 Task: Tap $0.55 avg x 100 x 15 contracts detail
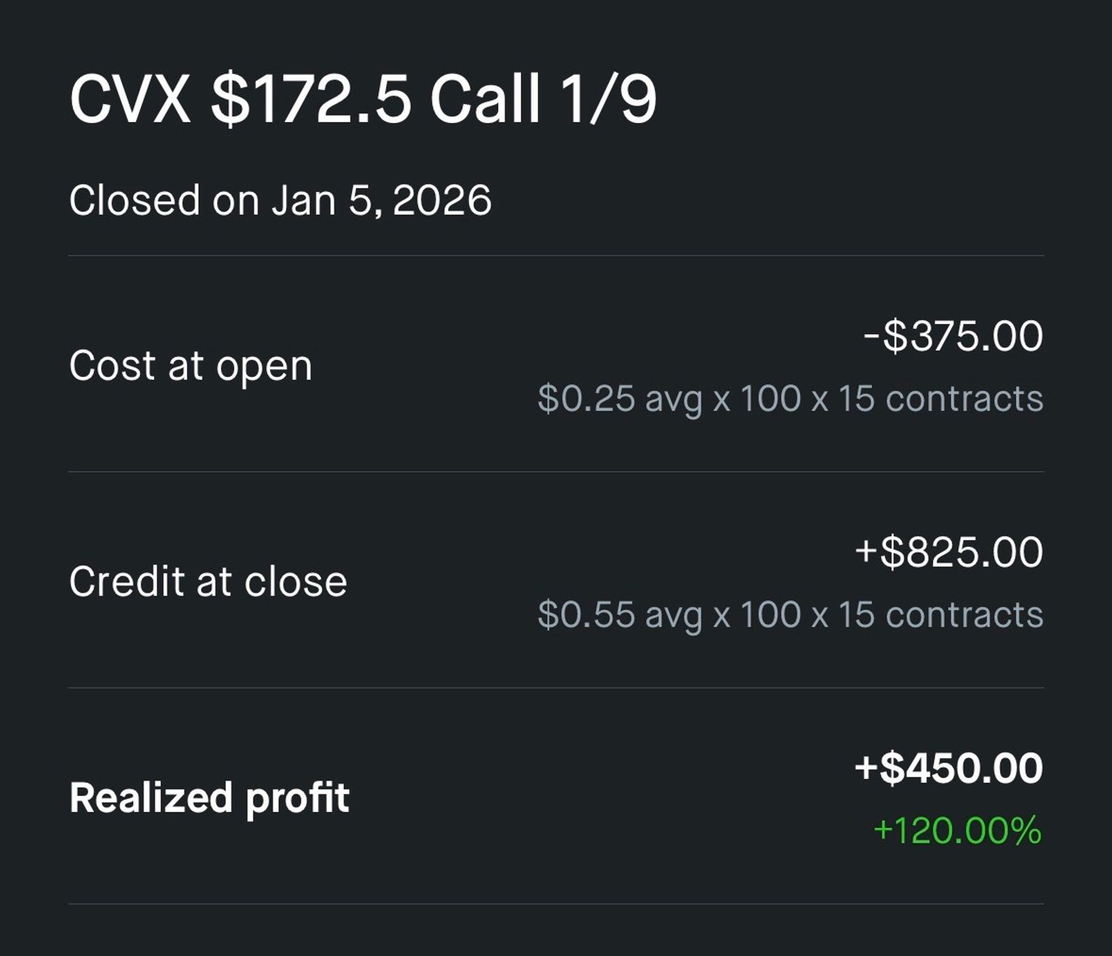(x=790, y=614)
